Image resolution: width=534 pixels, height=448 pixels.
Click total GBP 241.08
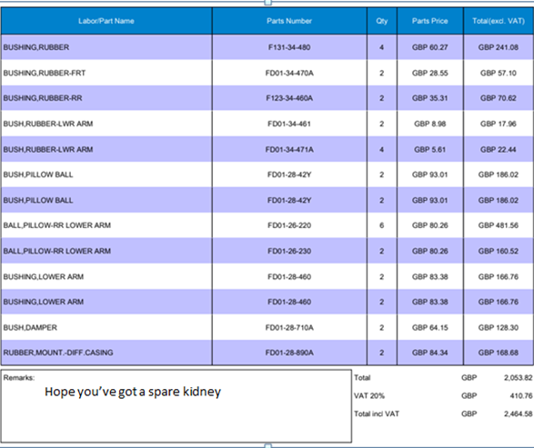499,47
